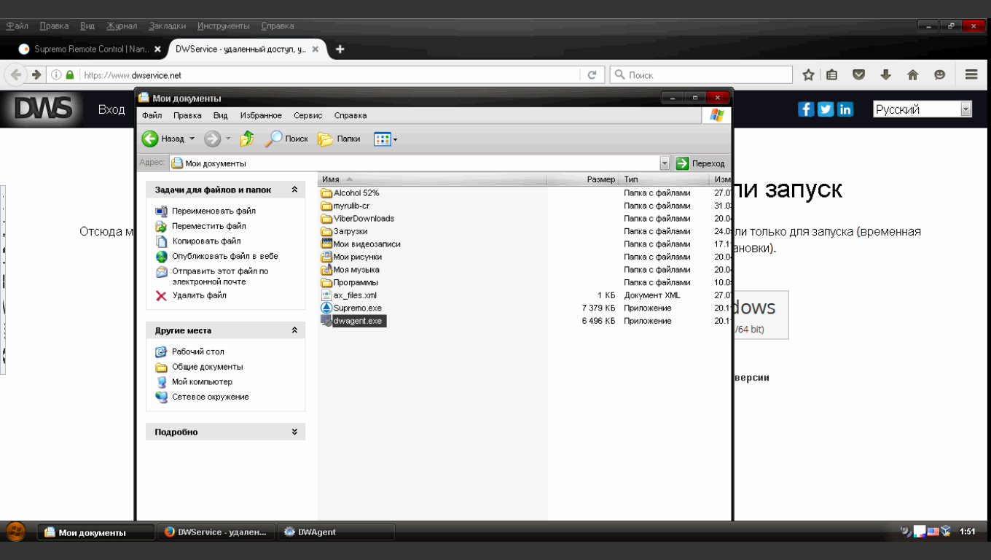This screenshot has height=560, width=991.
Task: Click the Go (Переход) button
Action: tap(700, 163)
